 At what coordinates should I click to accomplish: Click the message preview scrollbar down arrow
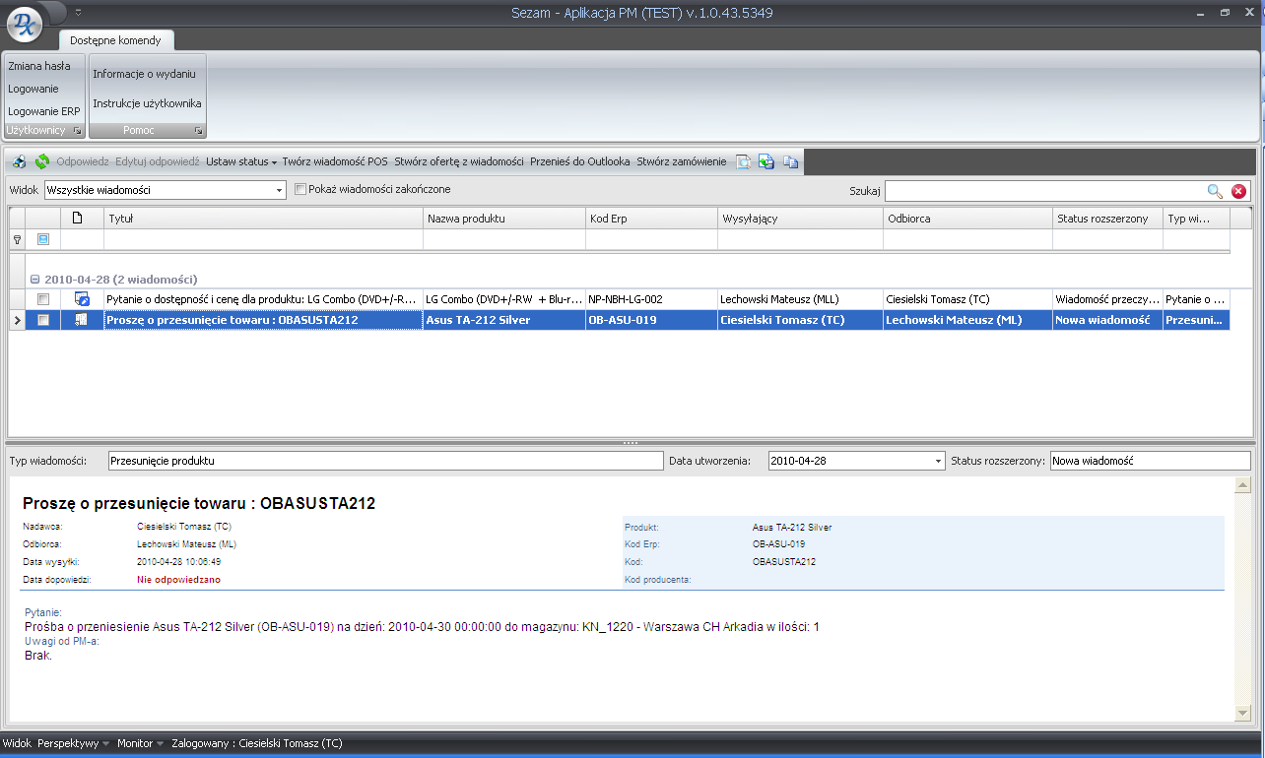click(1241, 713)
